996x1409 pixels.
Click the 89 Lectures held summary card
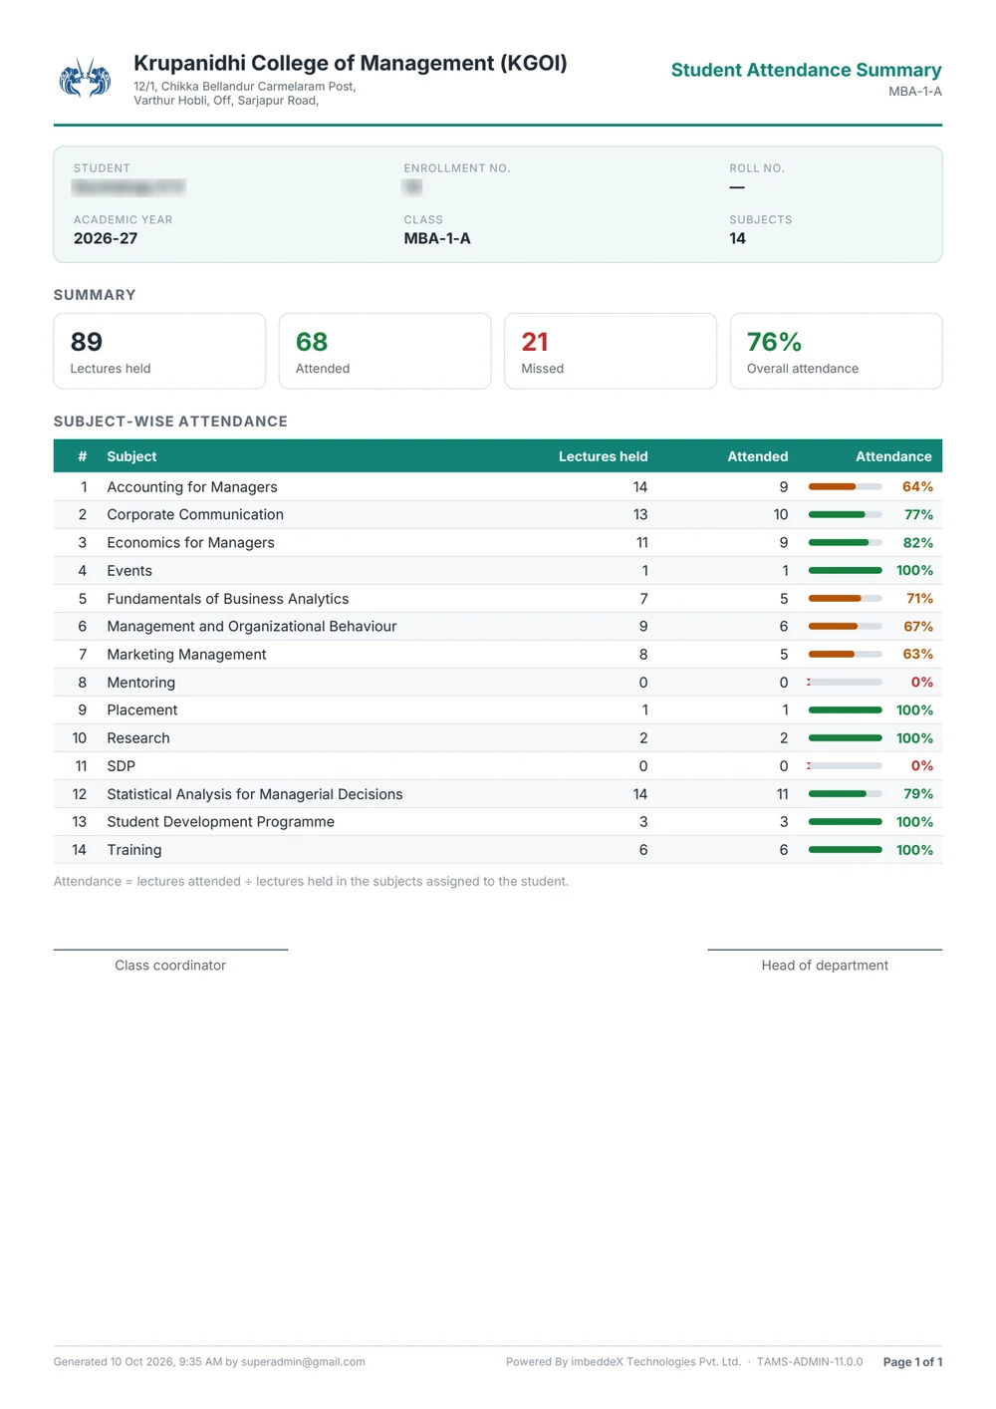pyautogui.click(x=159, y=351)
